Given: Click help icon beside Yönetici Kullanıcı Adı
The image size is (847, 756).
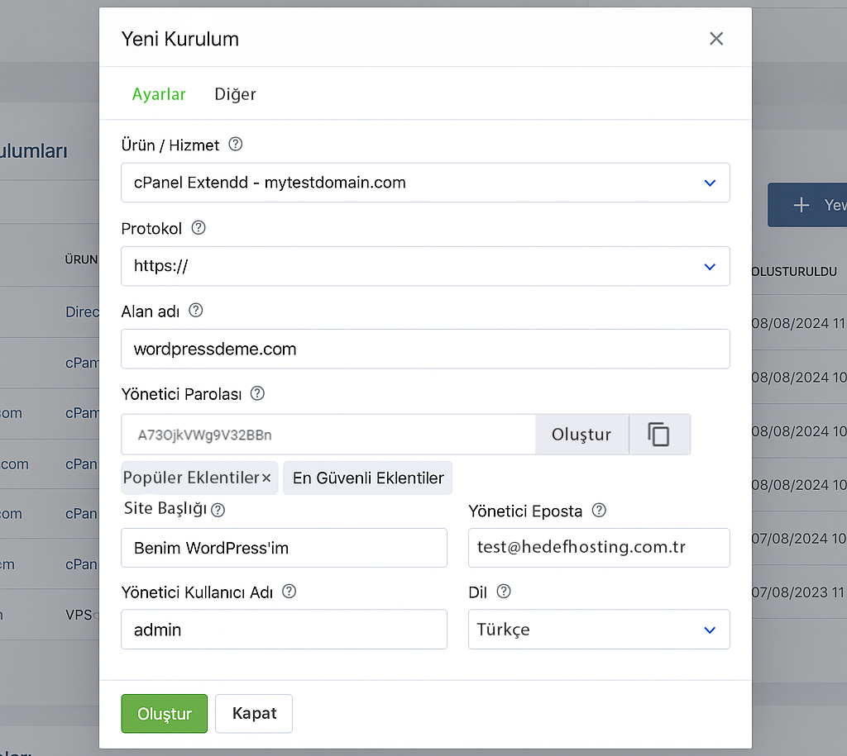Looking at the screenshot, I should coord(290,592).
